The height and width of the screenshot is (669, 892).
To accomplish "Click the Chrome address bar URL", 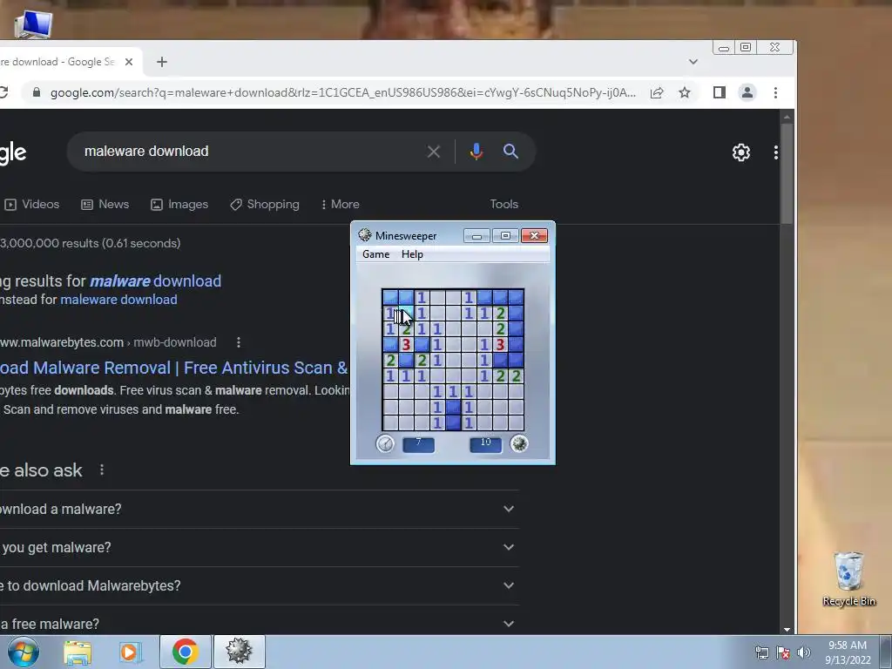I will (x=342, y=92).
